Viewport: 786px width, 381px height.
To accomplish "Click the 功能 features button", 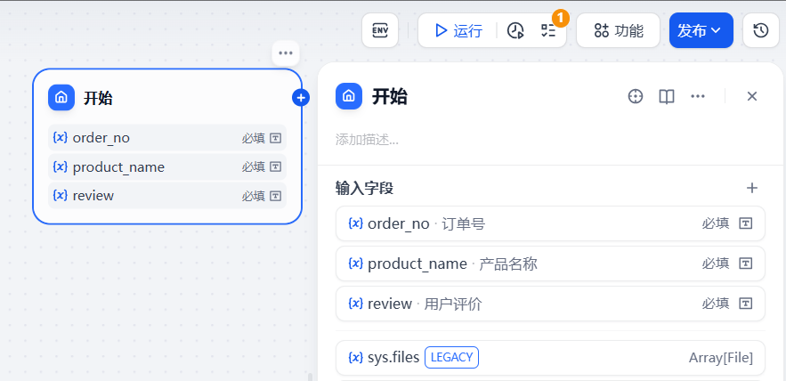I will point(618,30).
